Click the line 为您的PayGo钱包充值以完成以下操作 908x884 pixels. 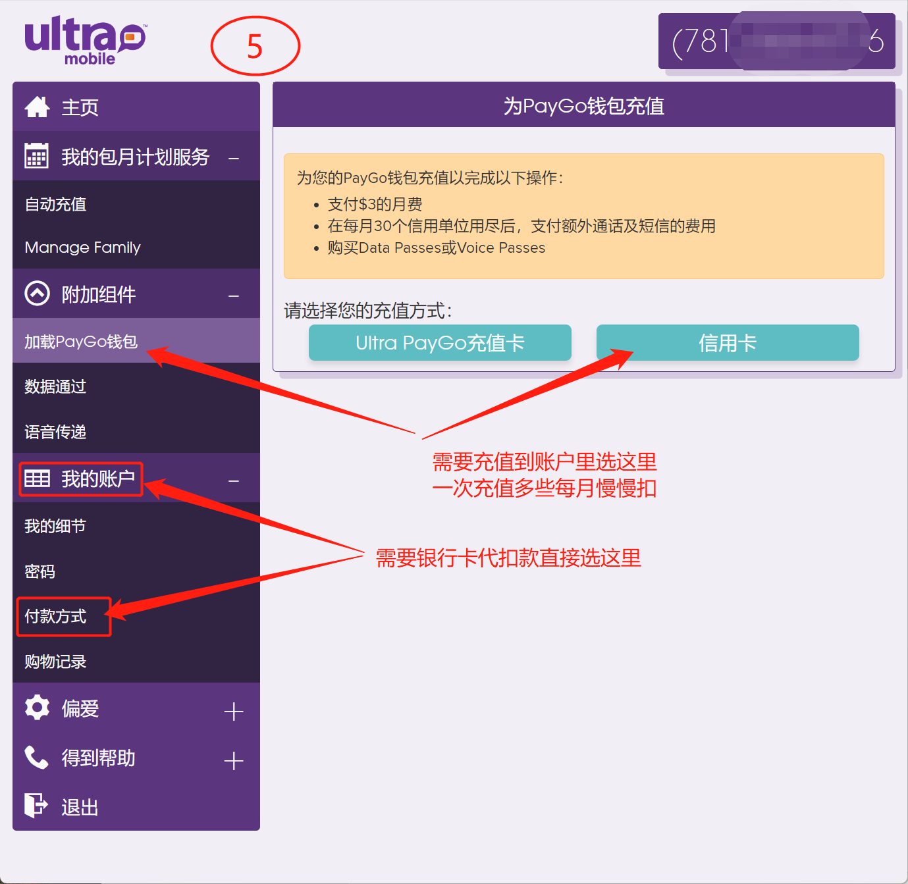coord(430,178)
